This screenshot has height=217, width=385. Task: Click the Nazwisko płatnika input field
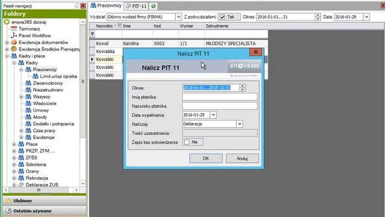coord(220,106)
